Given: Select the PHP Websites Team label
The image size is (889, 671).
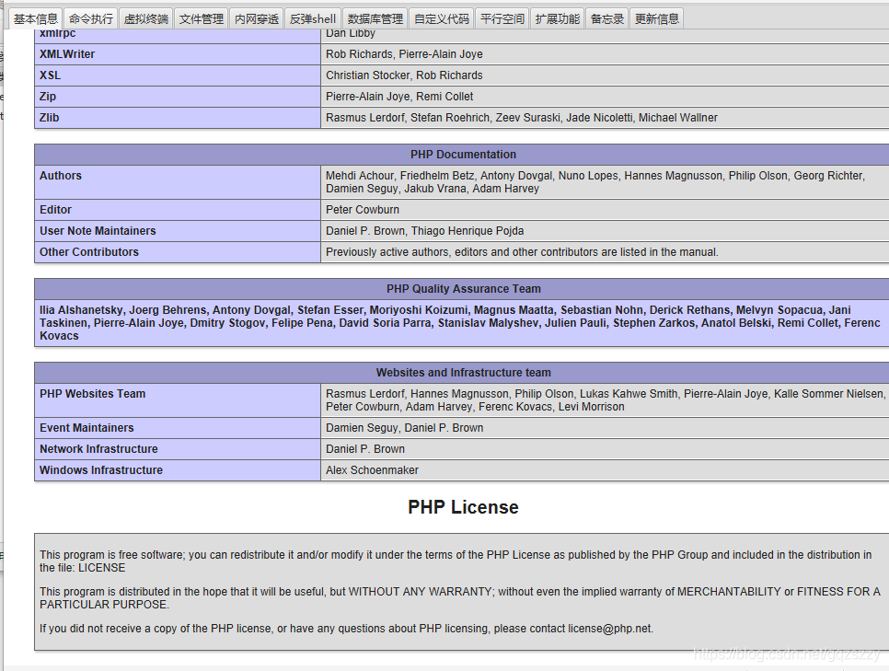Looking at the screenshot, I should (x=178, y=400).
